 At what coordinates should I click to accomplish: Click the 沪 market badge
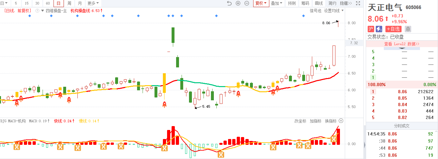371,29
